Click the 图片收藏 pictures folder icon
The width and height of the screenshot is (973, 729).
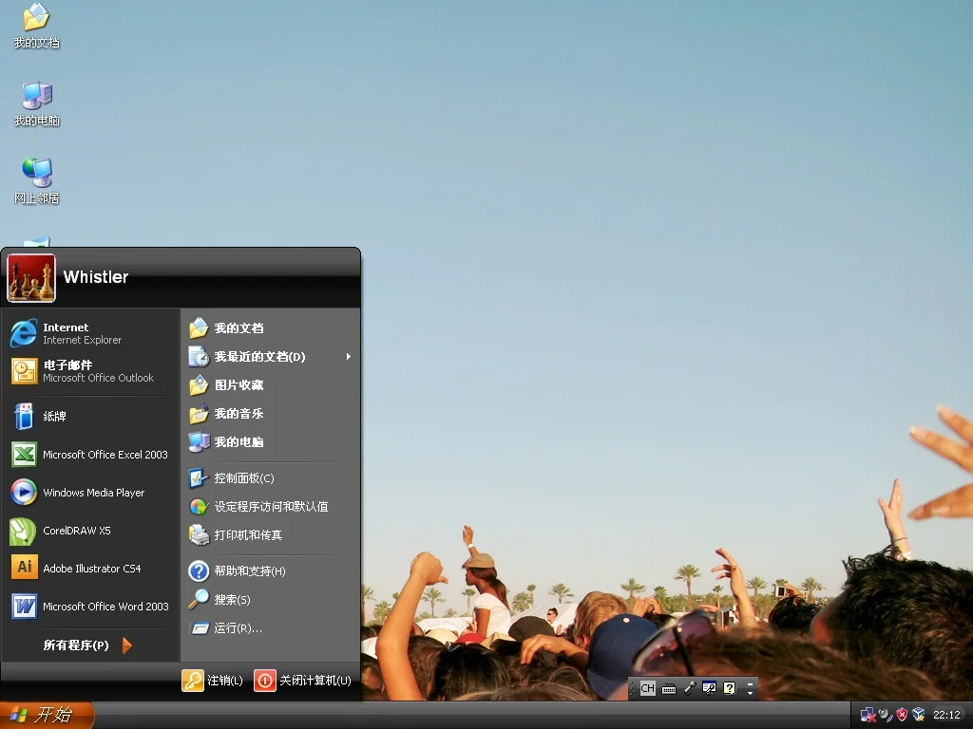tap(199, 385)
